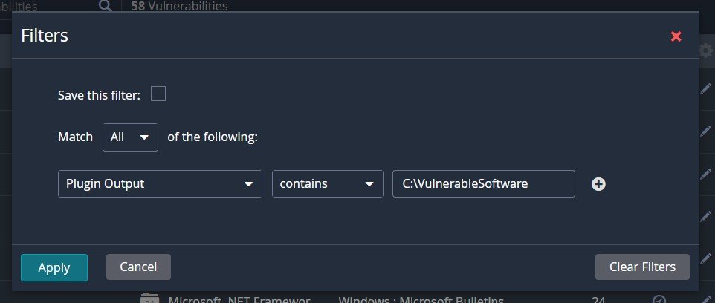Open the gear settings icon behind the dialog

click(706, 50)
